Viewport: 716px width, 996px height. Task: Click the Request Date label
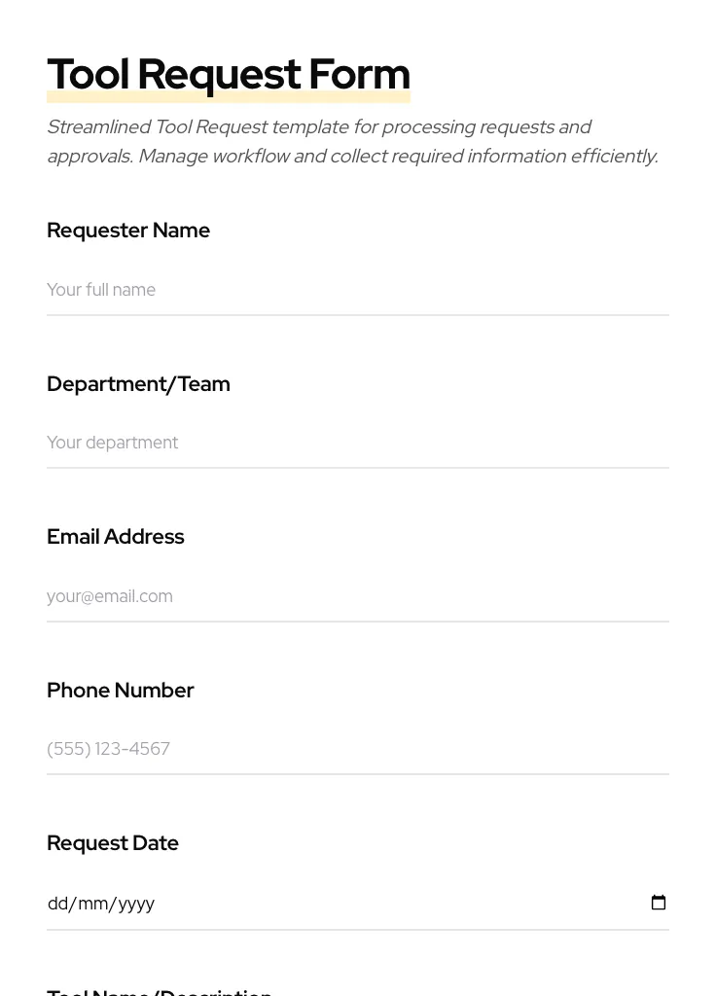pyautogui.click(x=113, y=843)
